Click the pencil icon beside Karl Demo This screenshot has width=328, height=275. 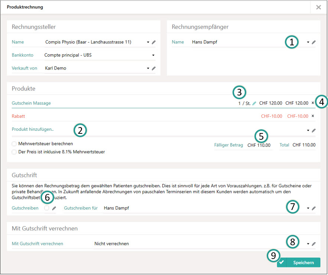[153, 68]
